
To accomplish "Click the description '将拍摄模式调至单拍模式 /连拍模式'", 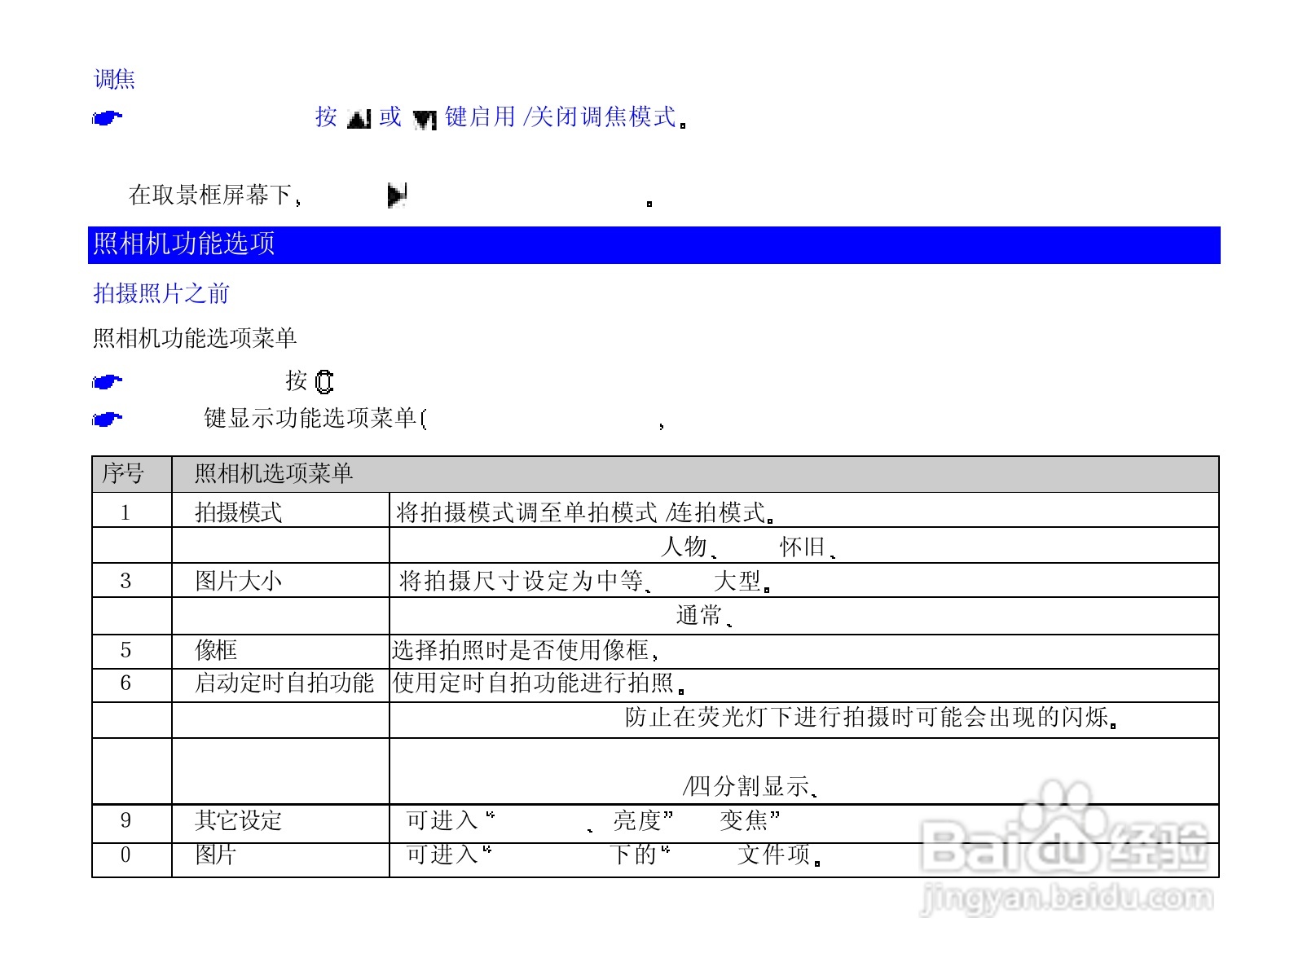I will 581,512.
